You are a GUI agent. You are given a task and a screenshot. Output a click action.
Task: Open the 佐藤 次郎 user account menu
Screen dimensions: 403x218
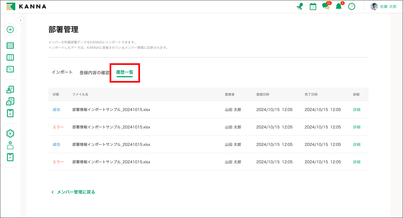[383, 6]
